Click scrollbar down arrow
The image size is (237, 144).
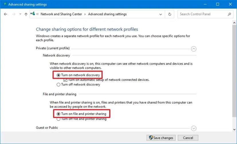(234, 129)
